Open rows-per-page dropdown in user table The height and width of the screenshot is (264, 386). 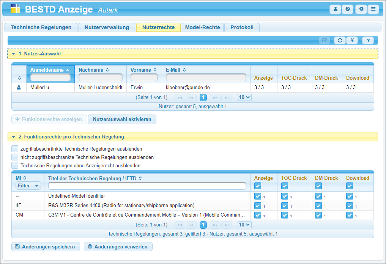point(244,97)
